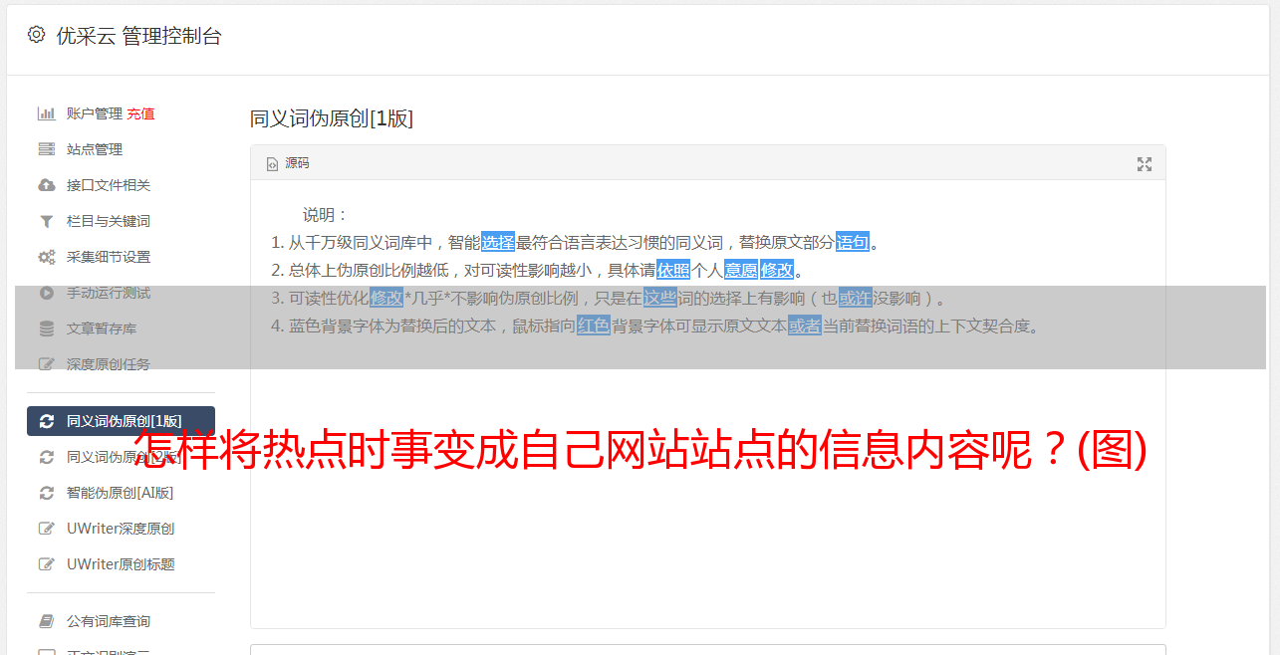Click the fullscreen expand icon in editor toolbar

click(x=1145, y=164)
